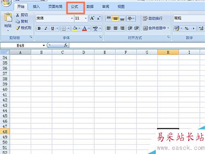Image resolution: width=205 pixels, height=154 pixels.
Task: Center text horizontally
Action: click(116, 28)
